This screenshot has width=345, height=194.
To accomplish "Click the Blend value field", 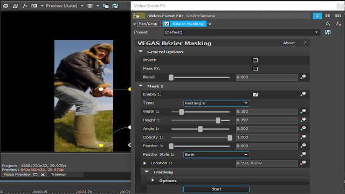I will click(267, 77).
